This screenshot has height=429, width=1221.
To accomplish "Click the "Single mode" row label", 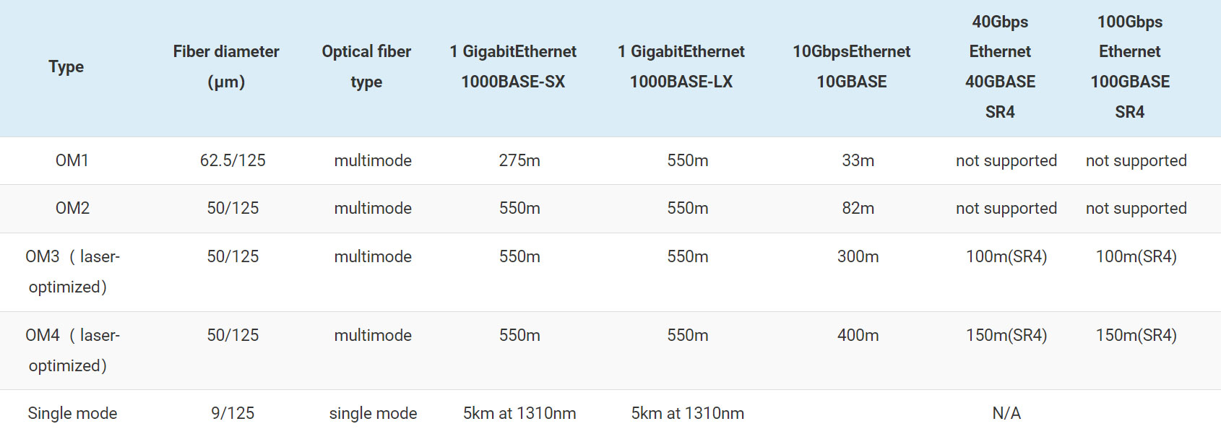I will click(72, 413).
